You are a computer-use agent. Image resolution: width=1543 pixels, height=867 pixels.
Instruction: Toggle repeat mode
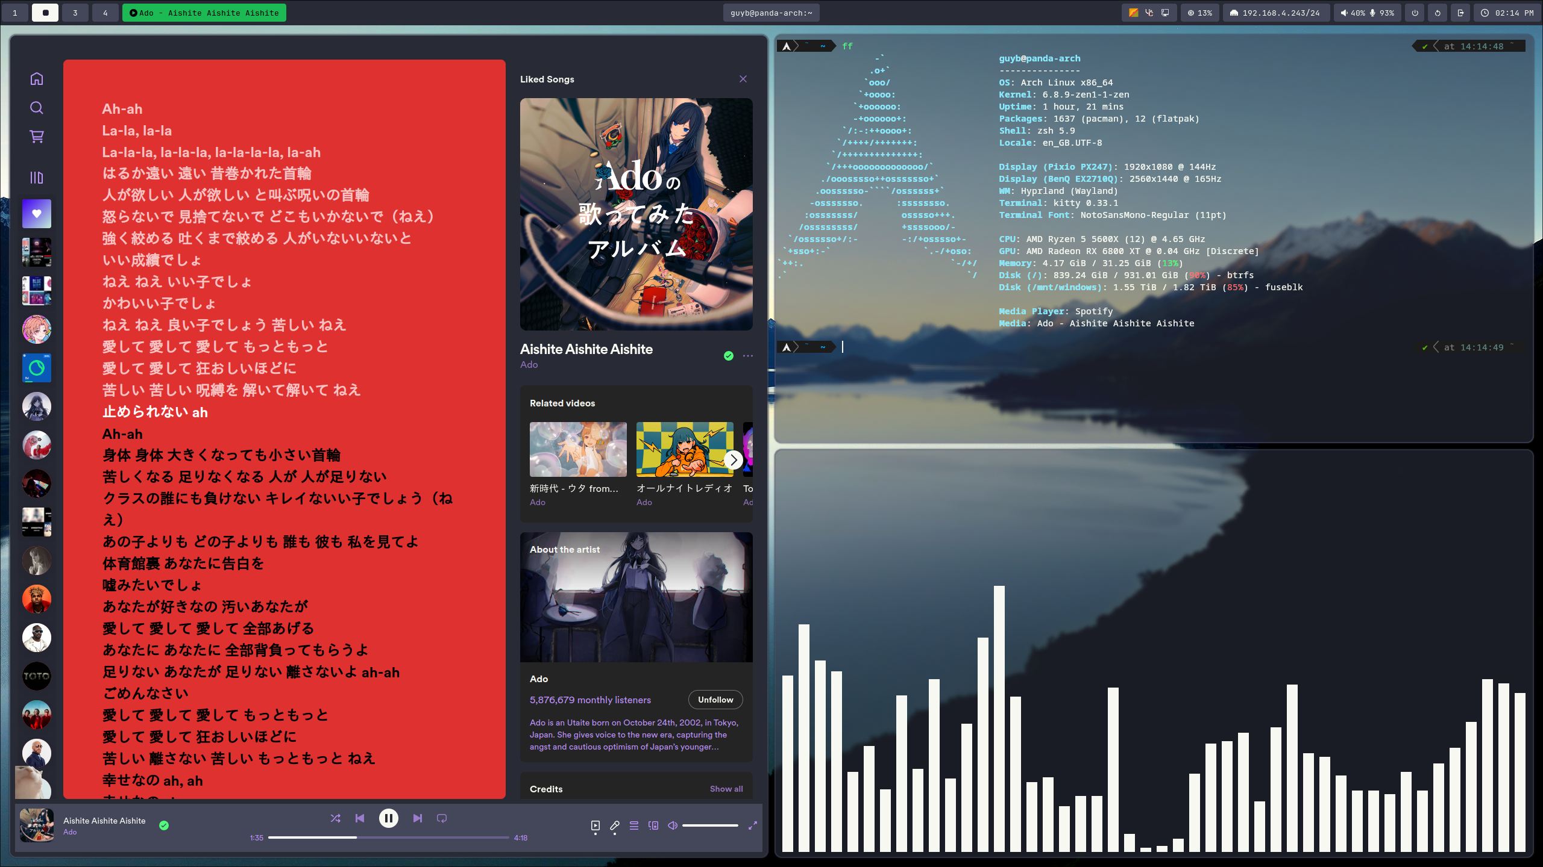pos(442,818)
